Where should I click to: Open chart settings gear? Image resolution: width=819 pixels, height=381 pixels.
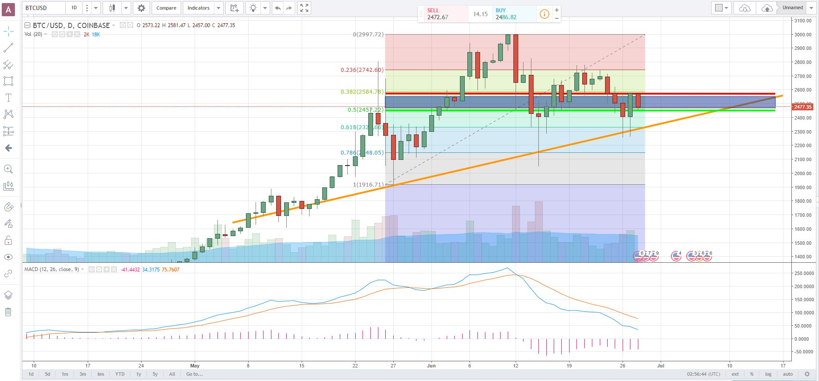tap(141, 8)
